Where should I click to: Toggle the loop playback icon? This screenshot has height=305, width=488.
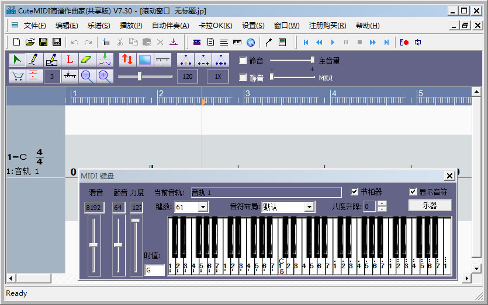418,42
